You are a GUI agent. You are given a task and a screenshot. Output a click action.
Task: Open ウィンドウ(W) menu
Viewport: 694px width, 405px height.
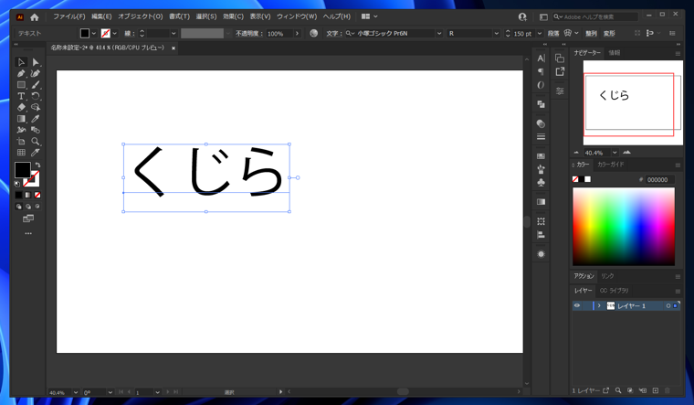point(297,16)
